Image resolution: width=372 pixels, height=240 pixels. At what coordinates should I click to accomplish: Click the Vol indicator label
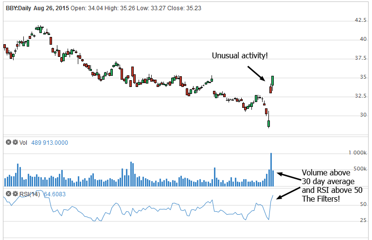(23, 143)
